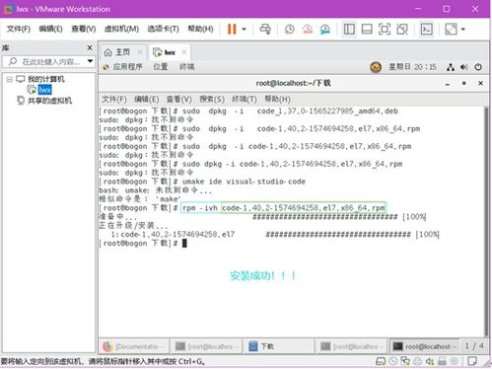
Task: Open the stretch display dropdown arrow
Action: 463,30
